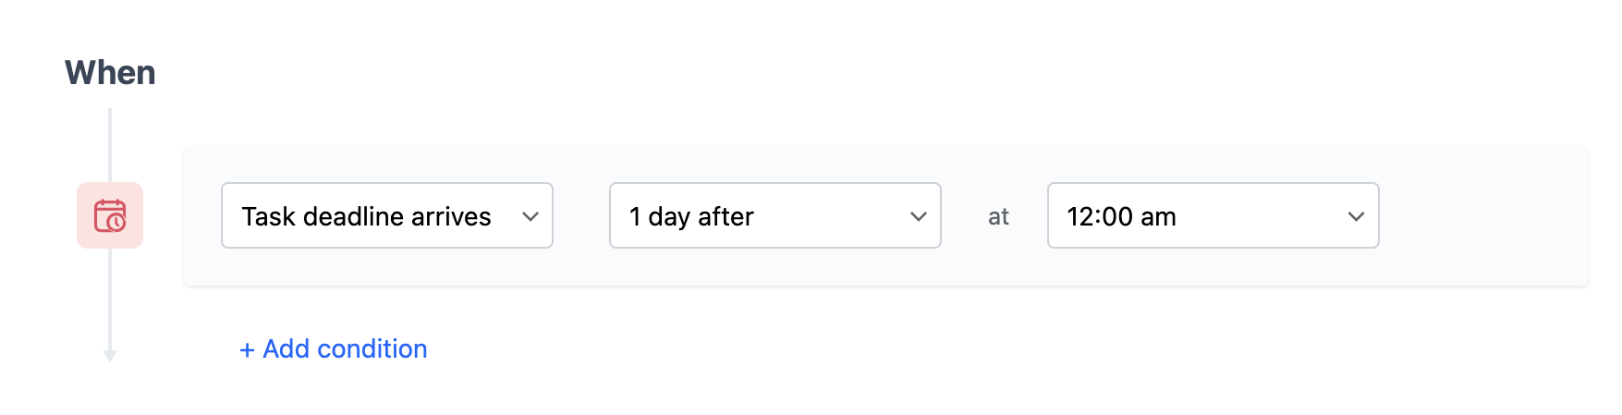Click empty area of the trigger card
1622x415 pixels.
tap(1484, 215)
